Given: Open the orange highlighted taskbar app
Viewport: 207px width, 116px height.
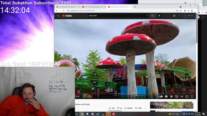Looking at the screenshot, I should point(108,114).
